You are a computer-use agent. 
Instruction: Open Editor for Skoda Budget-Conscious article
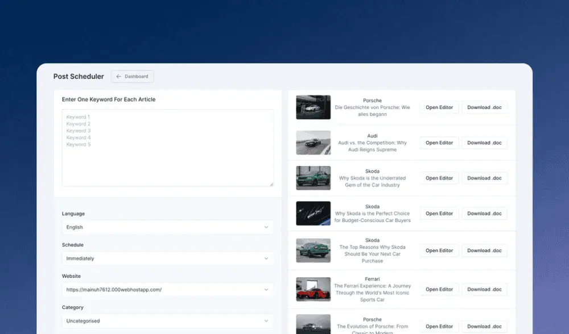[x=439, y=214]
